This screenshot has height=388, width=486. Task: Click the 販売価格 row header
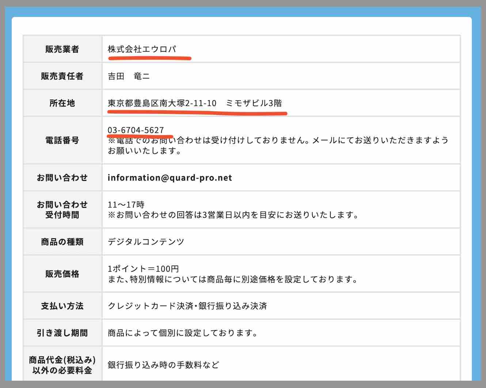click(x=62, y=273)
